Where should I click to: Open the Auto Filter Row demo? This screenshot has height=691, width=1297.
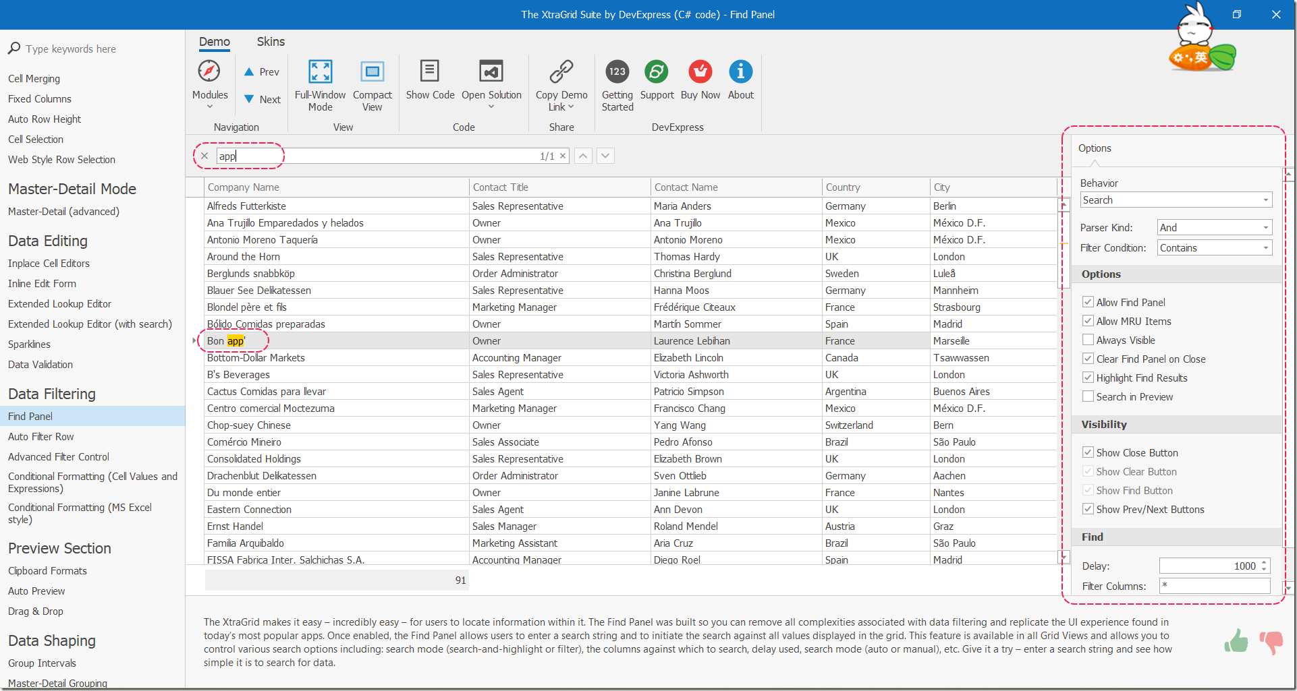click(41, 437)
